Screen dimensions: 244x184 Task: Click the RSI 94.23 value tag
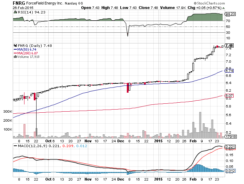pyautogui.click(x=230, y=14)
